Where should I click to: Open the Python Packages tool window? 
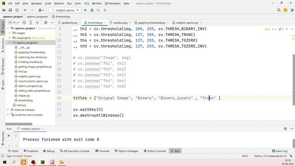click(126, 151)
